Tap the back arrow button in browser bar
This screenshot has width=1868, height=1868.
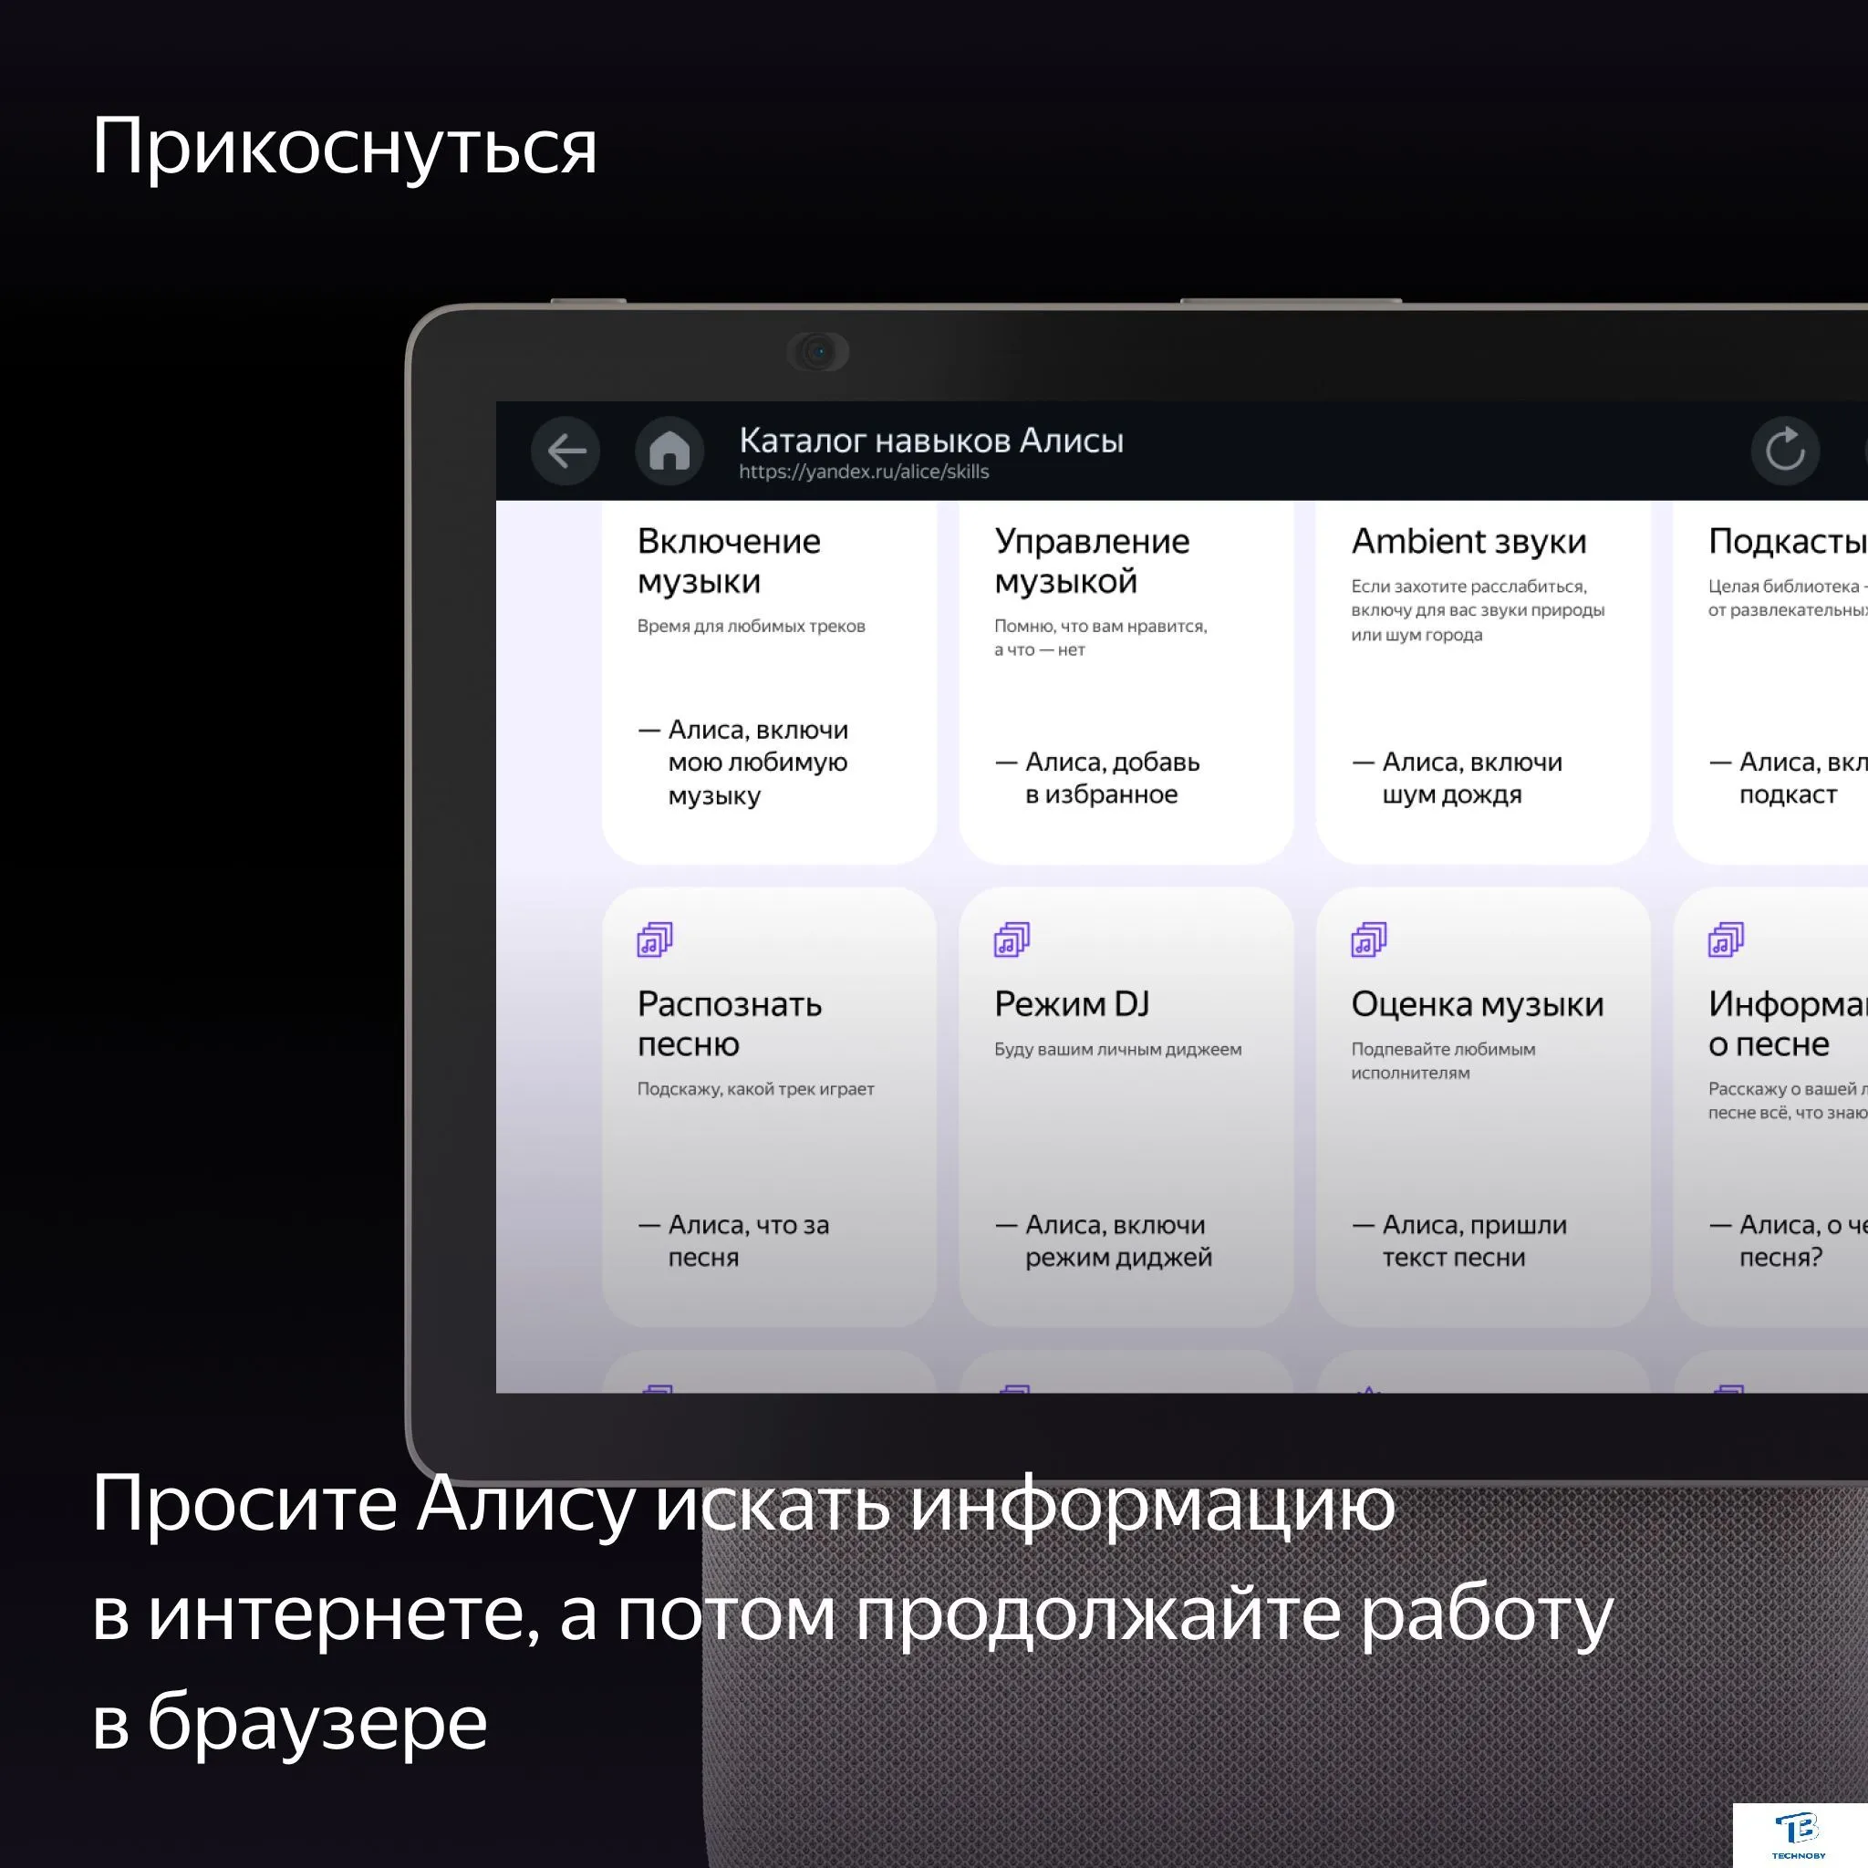click(566, 451)
